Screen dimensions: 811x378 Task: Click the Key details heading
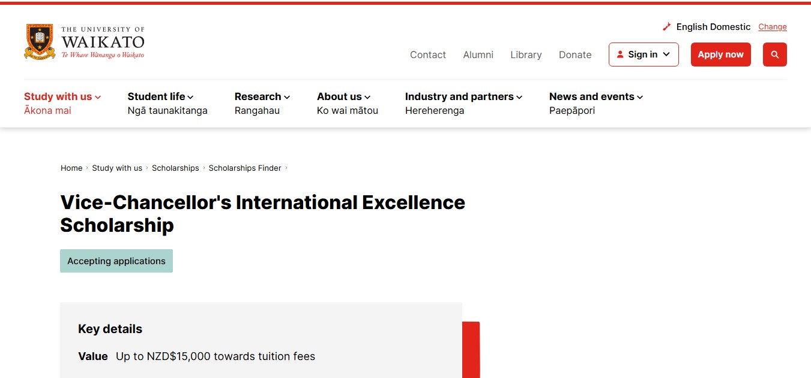[x=110, y=329]
